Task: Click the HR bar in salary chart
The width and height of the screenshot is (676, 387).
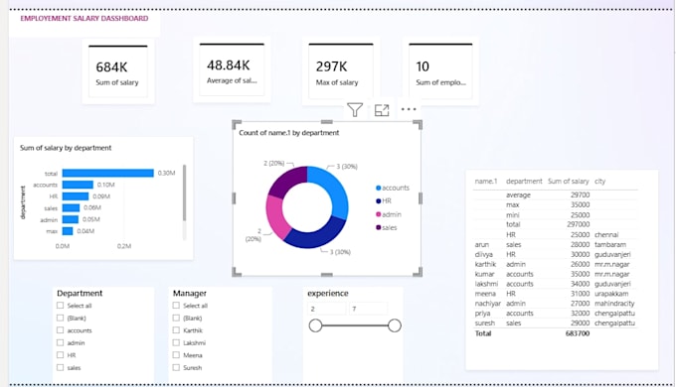Action: [76, 196]
